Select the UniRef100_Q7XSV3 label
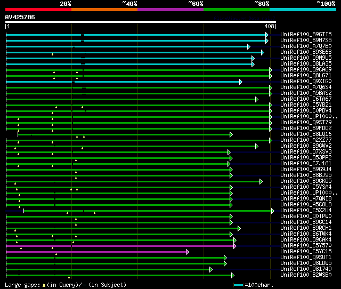The height and width of the screenshot is (289, 341). tap(306, 151)
